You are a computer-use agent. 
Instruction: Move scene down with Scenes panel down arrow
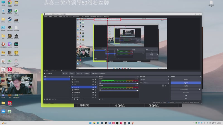[x=55, y=99]
